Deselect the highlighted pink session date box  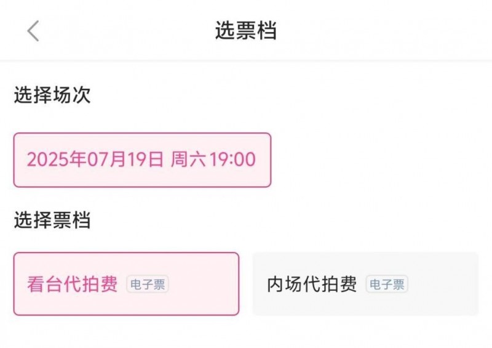coord(142,160)
